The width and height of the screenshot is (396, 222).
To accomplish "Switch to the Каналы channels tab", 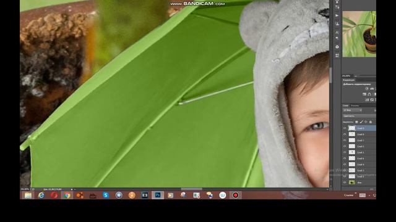I will (355, 105).
